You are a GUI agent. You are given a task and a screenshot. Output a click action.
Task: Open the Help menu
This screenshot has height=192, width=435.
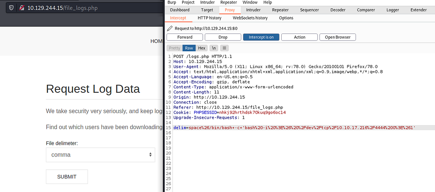point(268,2)
